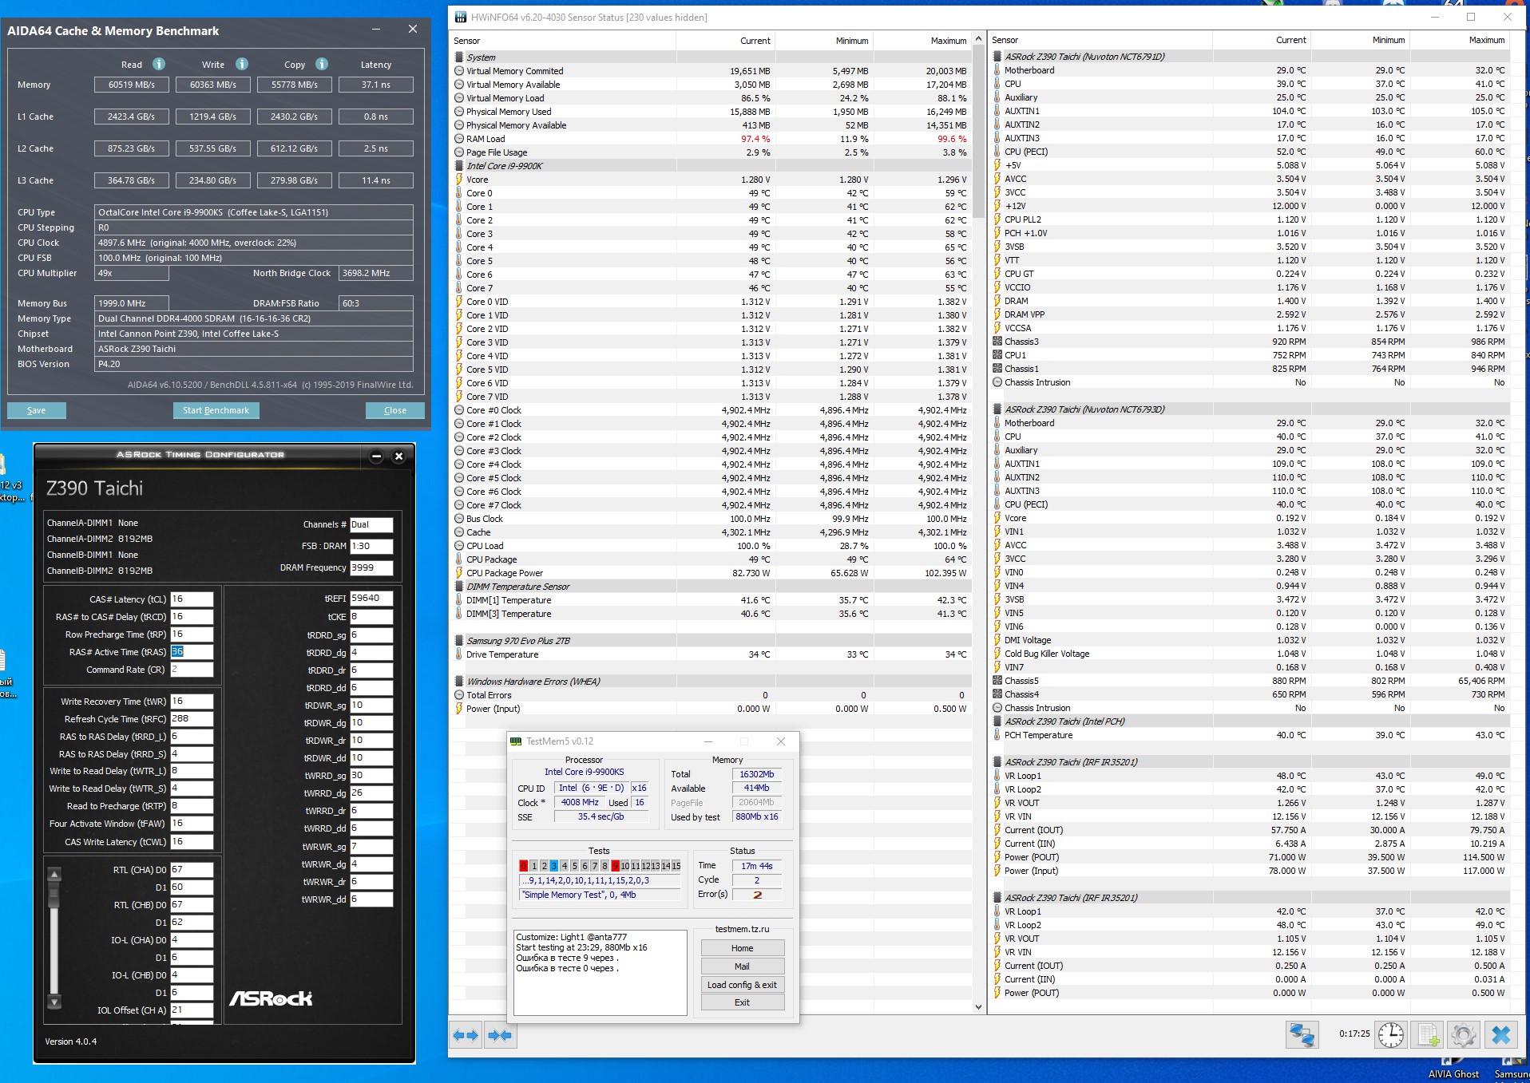This screenshot has height=1083, width=1530.
Task: Select the DRAM VPP sensor row
Action: [x=1250, y=314]
